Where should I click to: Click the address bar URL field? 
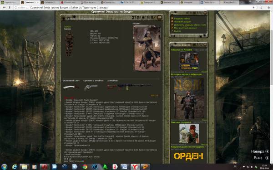[x=132, y=8]
